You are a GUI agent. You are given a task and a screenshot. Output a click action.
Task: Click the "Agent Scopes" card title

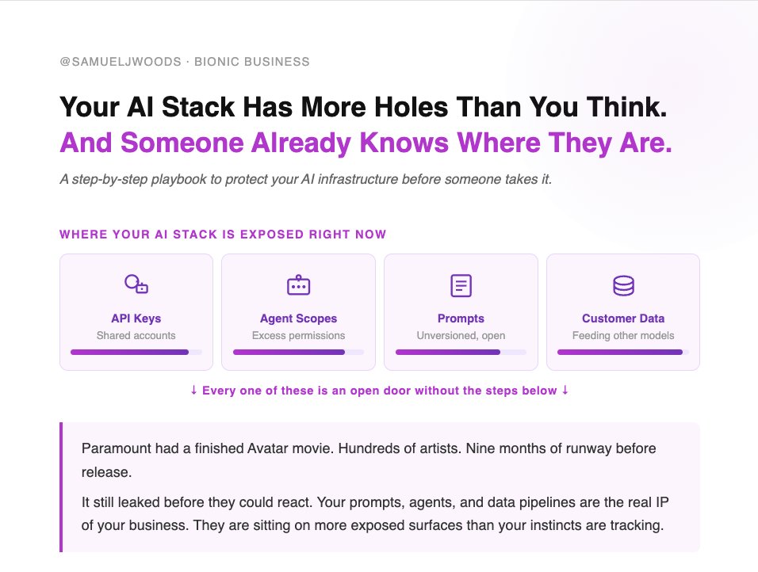[x=298, y=318]
